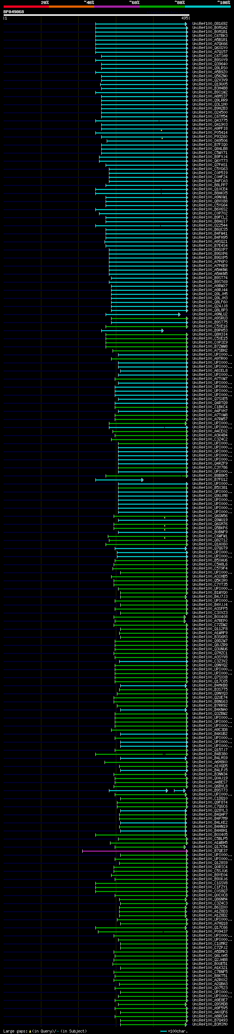This screenshot has height=1034, width=234.
Task: Select the UniRef100_A7Q157 label
Action: pos(210,52)
